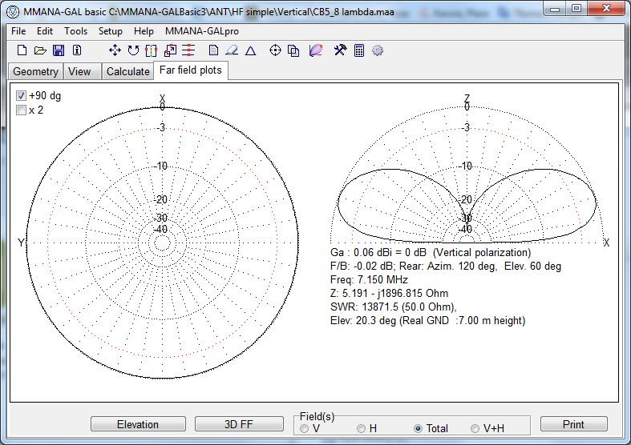
Task: Uncheck the +90 dg checkbox
Action: click(x=22, y=96)
